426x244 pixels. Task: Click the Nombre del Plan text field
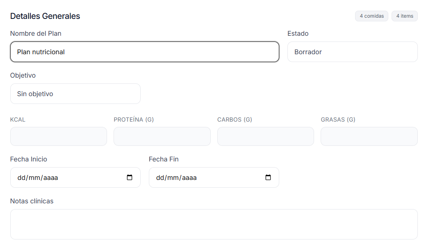coord(144,52)
